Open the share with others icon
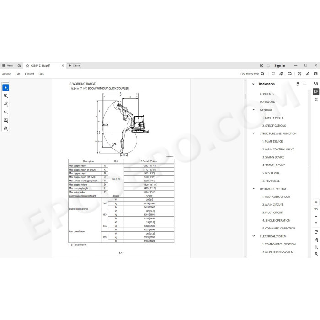The width and height of the screenshot is (320, 320). 299,74
